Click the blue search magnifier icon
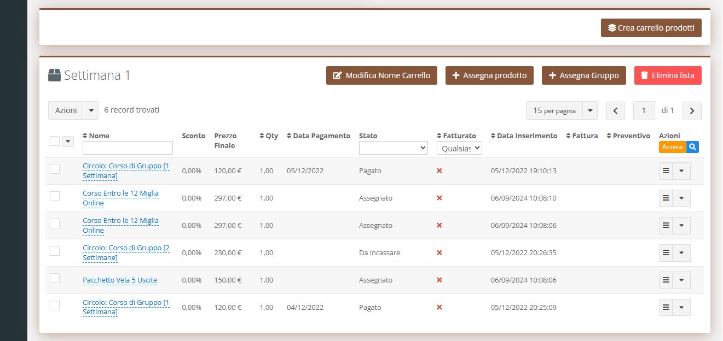 pos(692,147)
